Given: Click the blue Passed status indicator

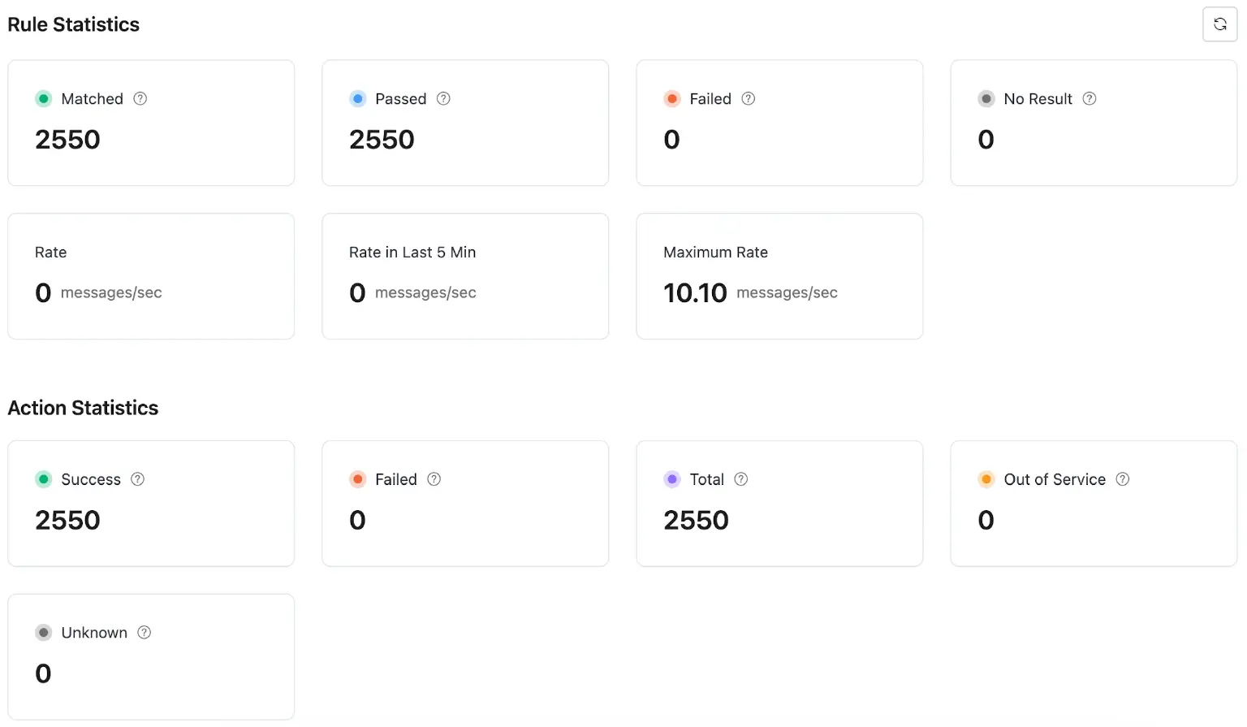Looking at the screenshot, I should click(357, 98).
